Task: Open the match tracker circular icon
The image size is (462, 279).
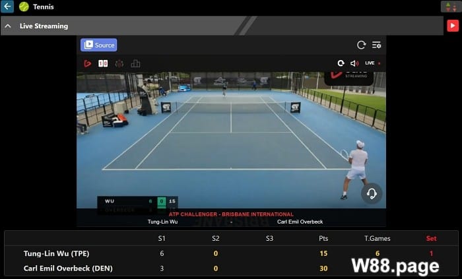Action: tap(119, 63)
